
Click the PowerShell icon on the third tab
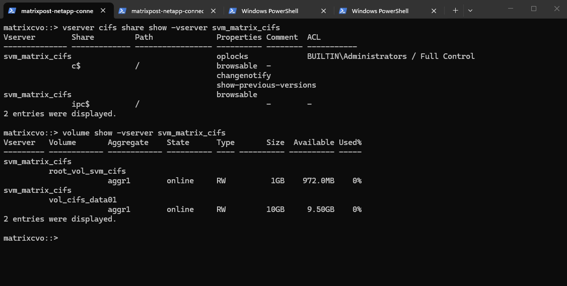click(233, 11)
